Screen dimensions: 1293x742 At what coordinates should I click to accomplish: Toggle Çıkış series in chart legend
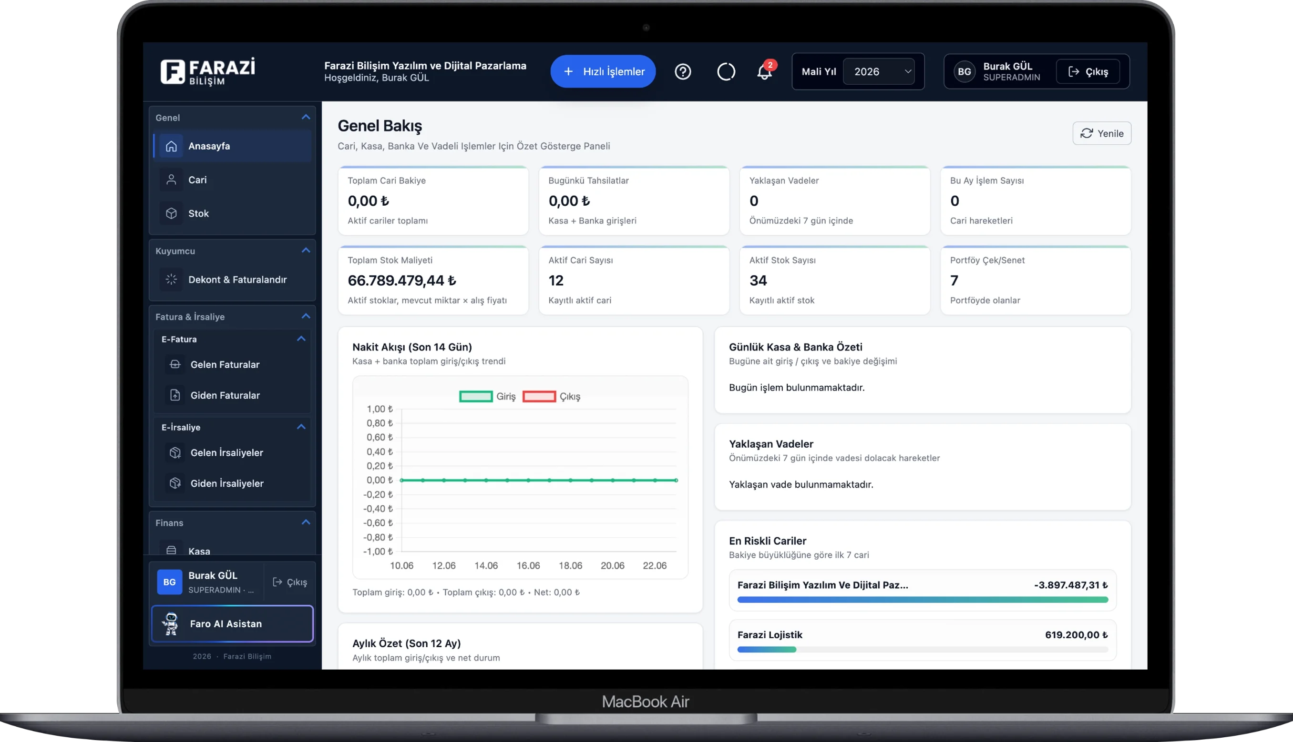click(551, 397)
